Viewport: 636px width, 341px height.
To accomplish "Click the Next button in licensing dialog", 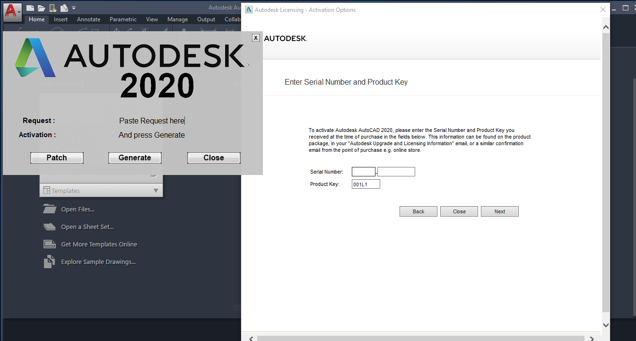I will [500, 211].
